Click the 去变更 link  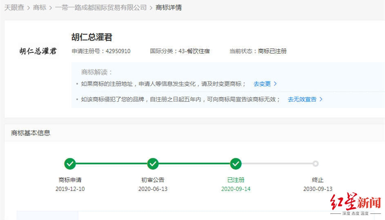(x=262, y=84)
